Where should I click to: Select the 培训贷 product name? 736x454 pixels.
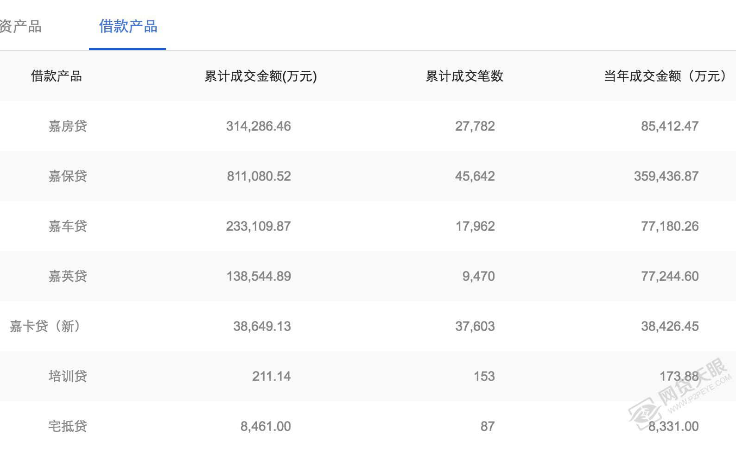68,376
